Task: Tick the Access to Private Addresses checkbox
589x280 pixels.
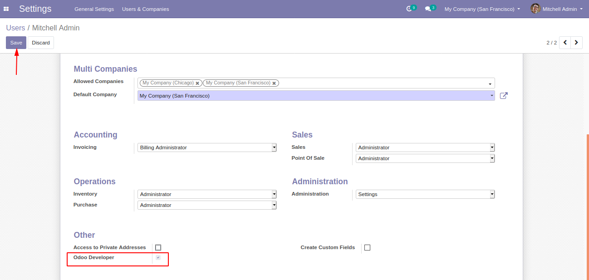Action: click(158, 247)
